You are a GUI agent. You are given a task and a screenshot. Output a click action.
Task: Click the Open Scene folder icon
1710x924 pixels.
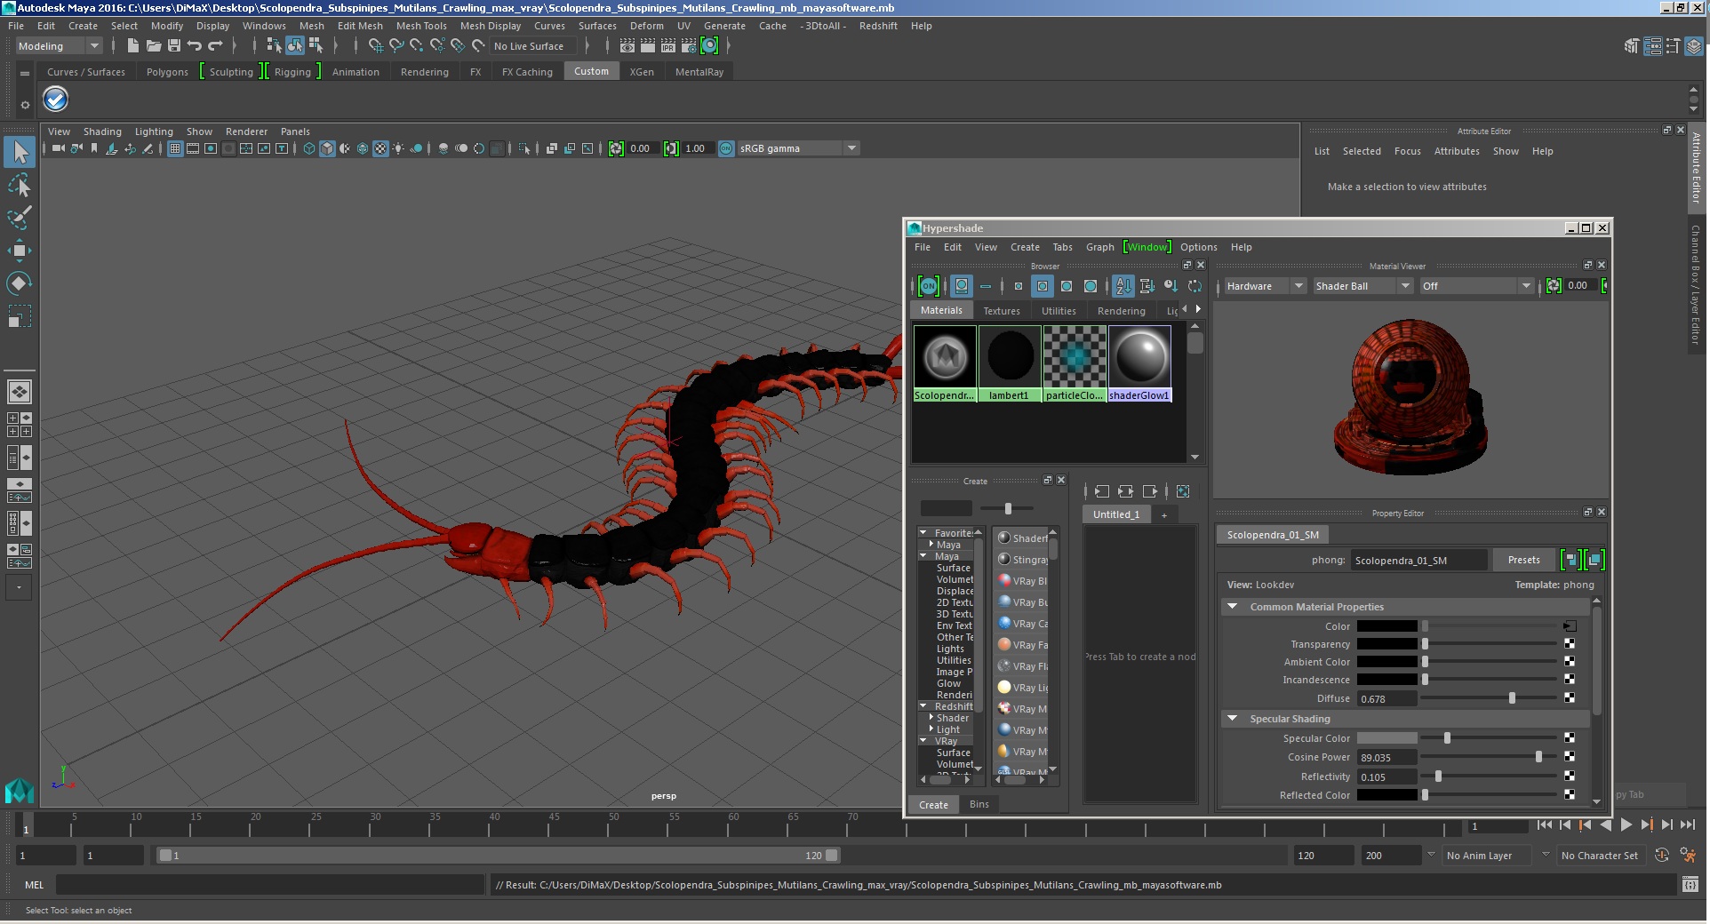coord(153,46)
